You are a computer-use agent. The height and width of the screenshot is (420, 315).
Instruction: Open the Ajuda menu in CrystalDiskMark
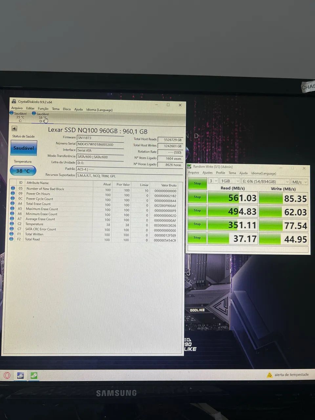point(243,173)
